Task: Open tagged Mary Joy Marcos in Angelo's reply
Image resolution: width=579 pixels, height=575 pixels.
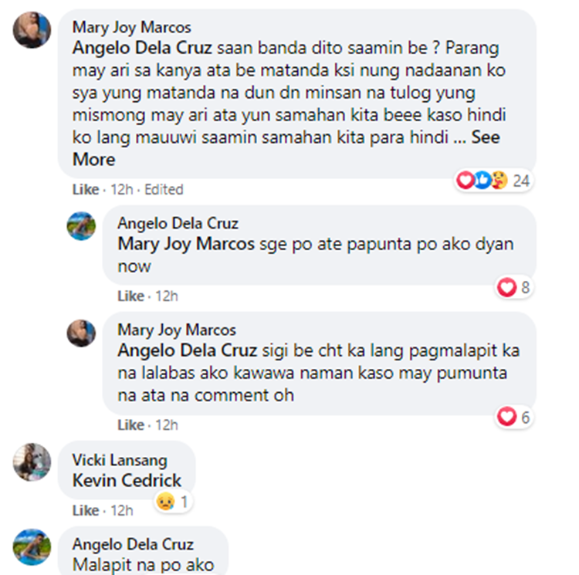Action: [186, 245]
